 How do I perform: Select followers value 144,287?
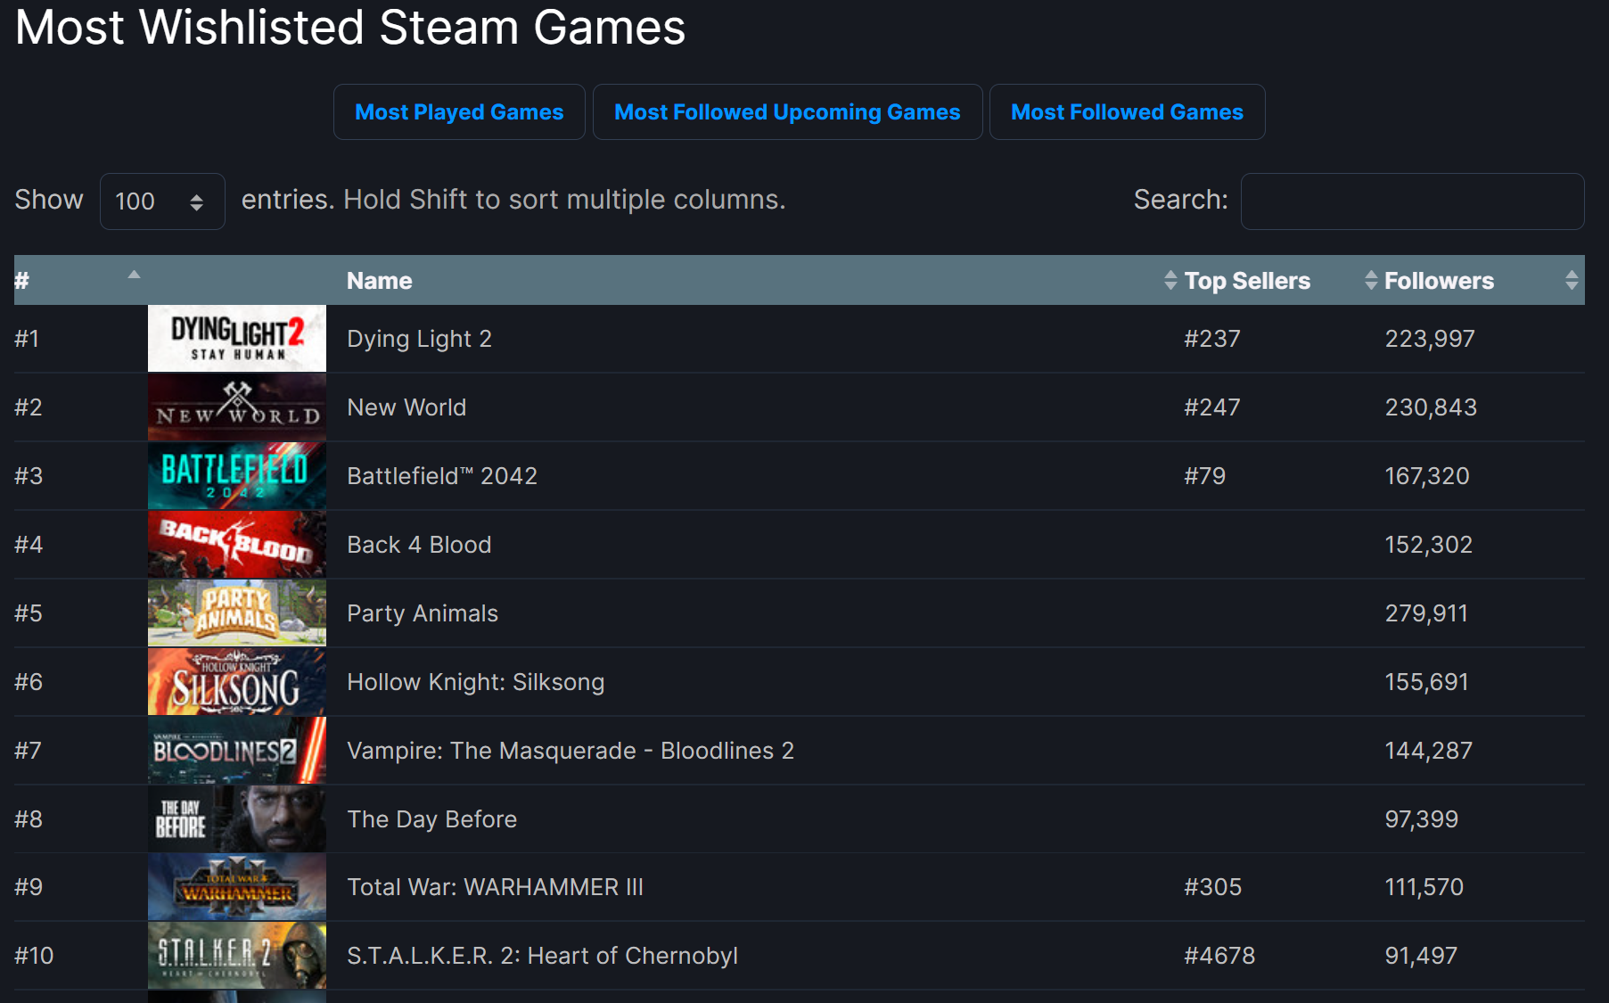1429,751
